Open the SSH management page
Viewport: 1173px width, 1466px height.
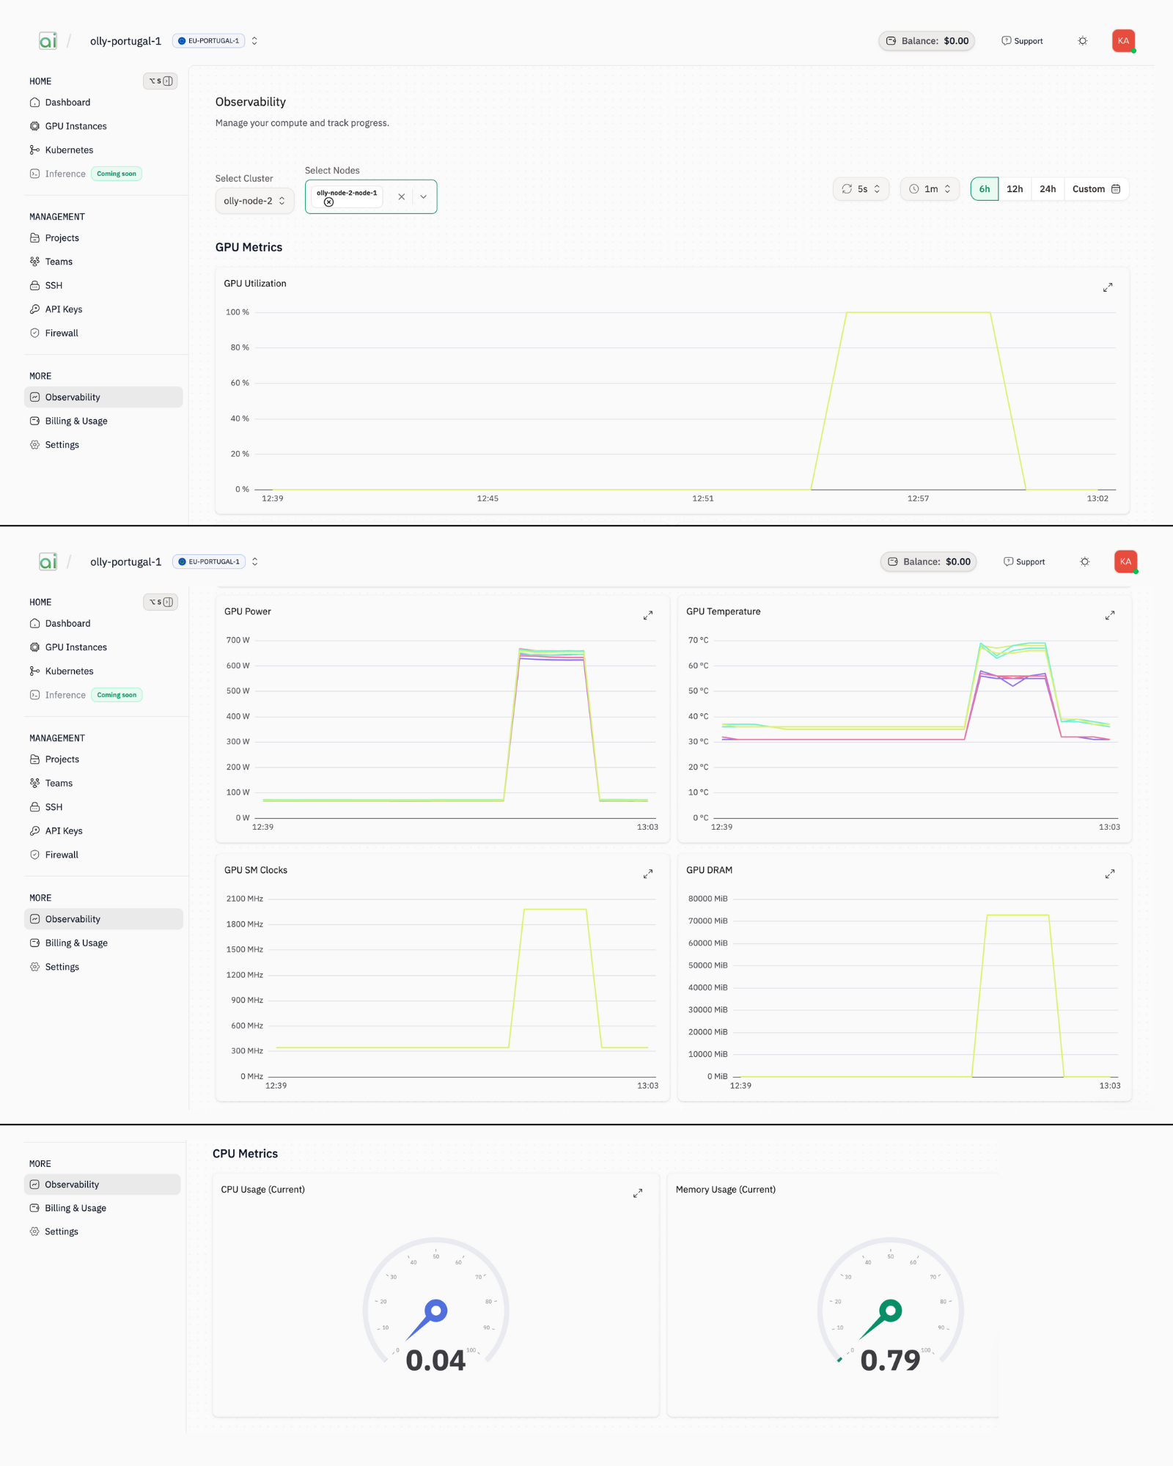pyautogui.click(x=53, y=285)
